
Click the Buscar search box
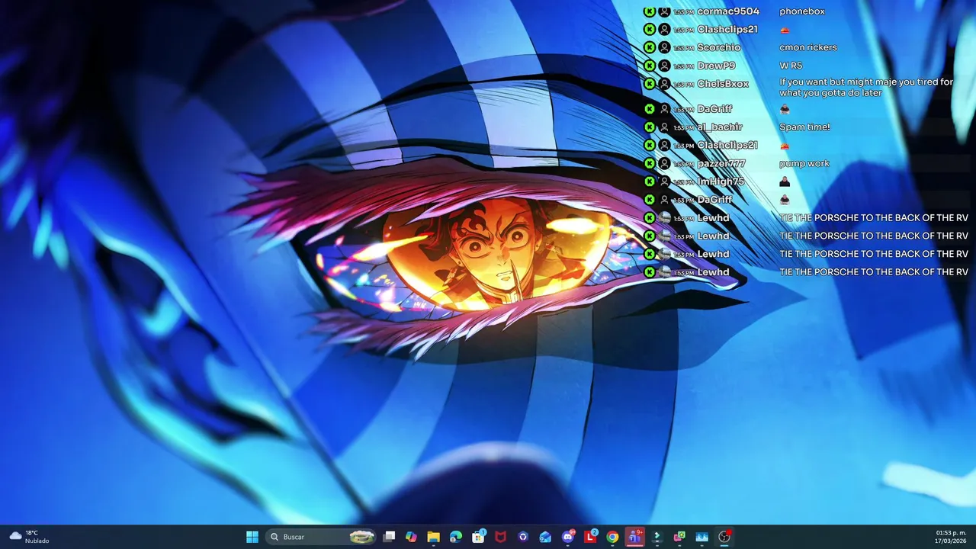pos(322,537)
